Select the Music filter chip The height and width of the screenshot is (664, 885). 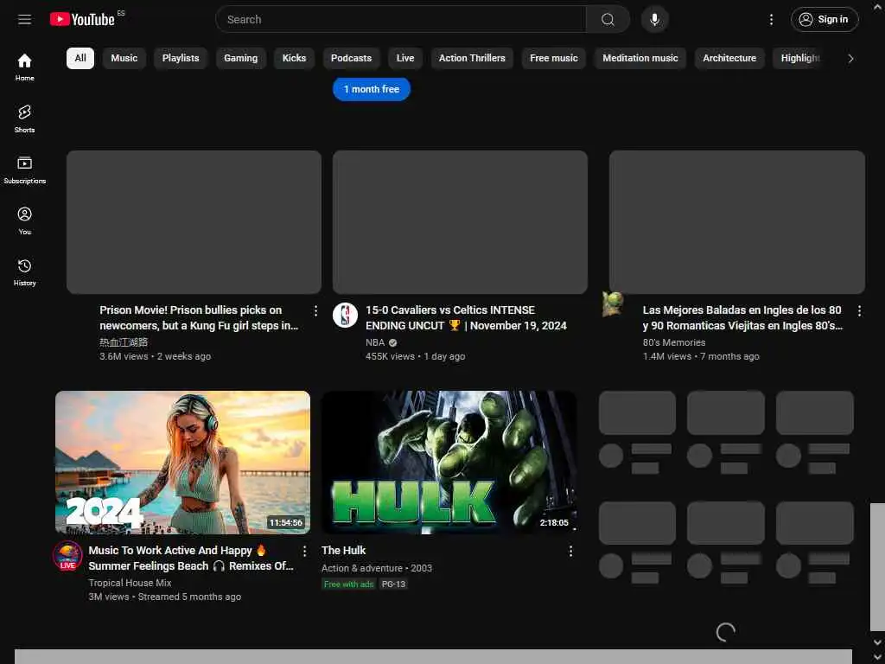[x=124, y=58]
